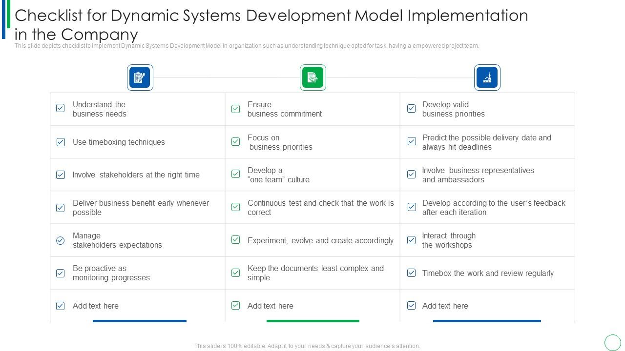The image size is (625, 351).
Task: Select text 'Continuous test and check that the work is correct'
Action: [321, 208]
